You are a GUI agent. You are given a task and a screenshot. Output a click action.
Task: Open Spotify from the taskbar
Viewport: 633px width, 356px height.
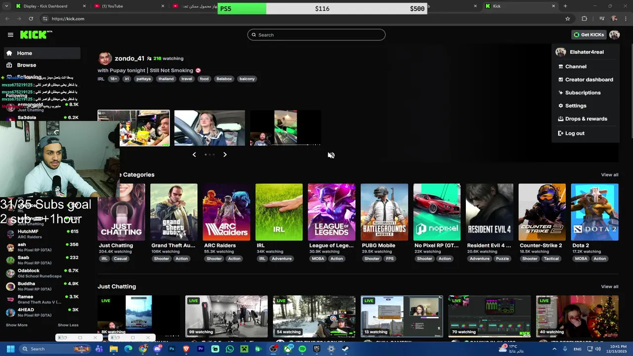302,349
